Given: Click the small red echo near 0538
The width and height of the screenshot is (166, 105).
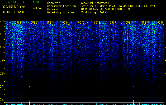Looking at the screenshot, I should [134, 86].
